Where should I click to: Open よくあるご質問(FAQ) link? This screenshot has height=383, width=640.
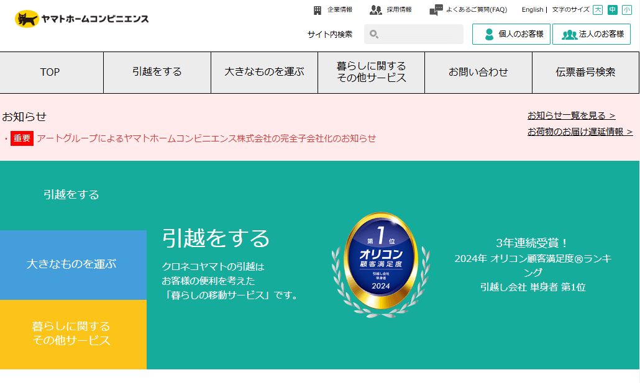coord(477,10)
